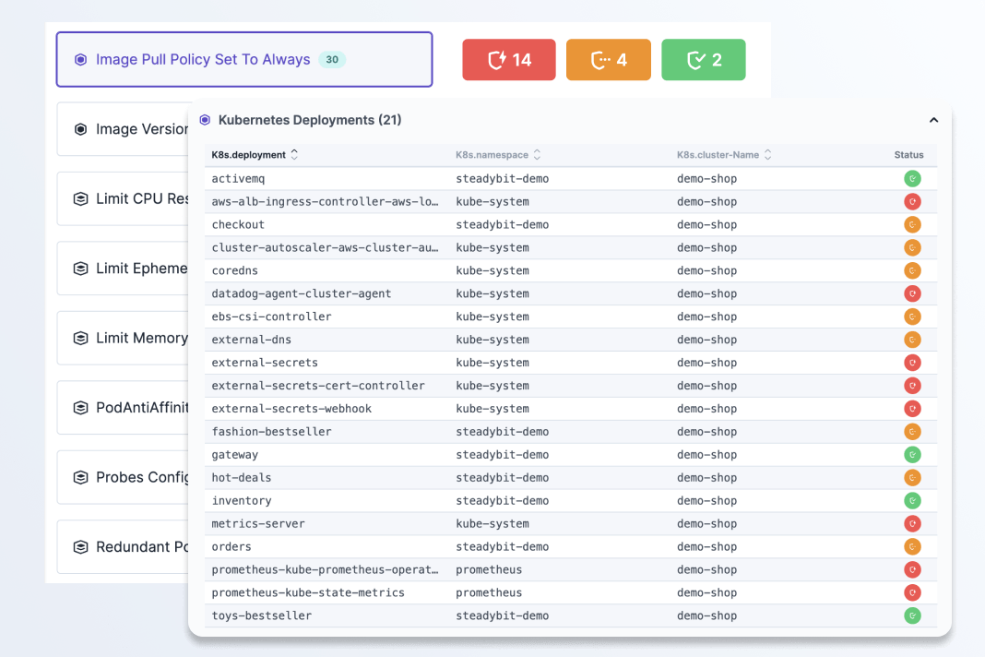985x657 pixels.
Task: Toggle the orange 4 pending filter badge
Action: [x=609, y=60]
